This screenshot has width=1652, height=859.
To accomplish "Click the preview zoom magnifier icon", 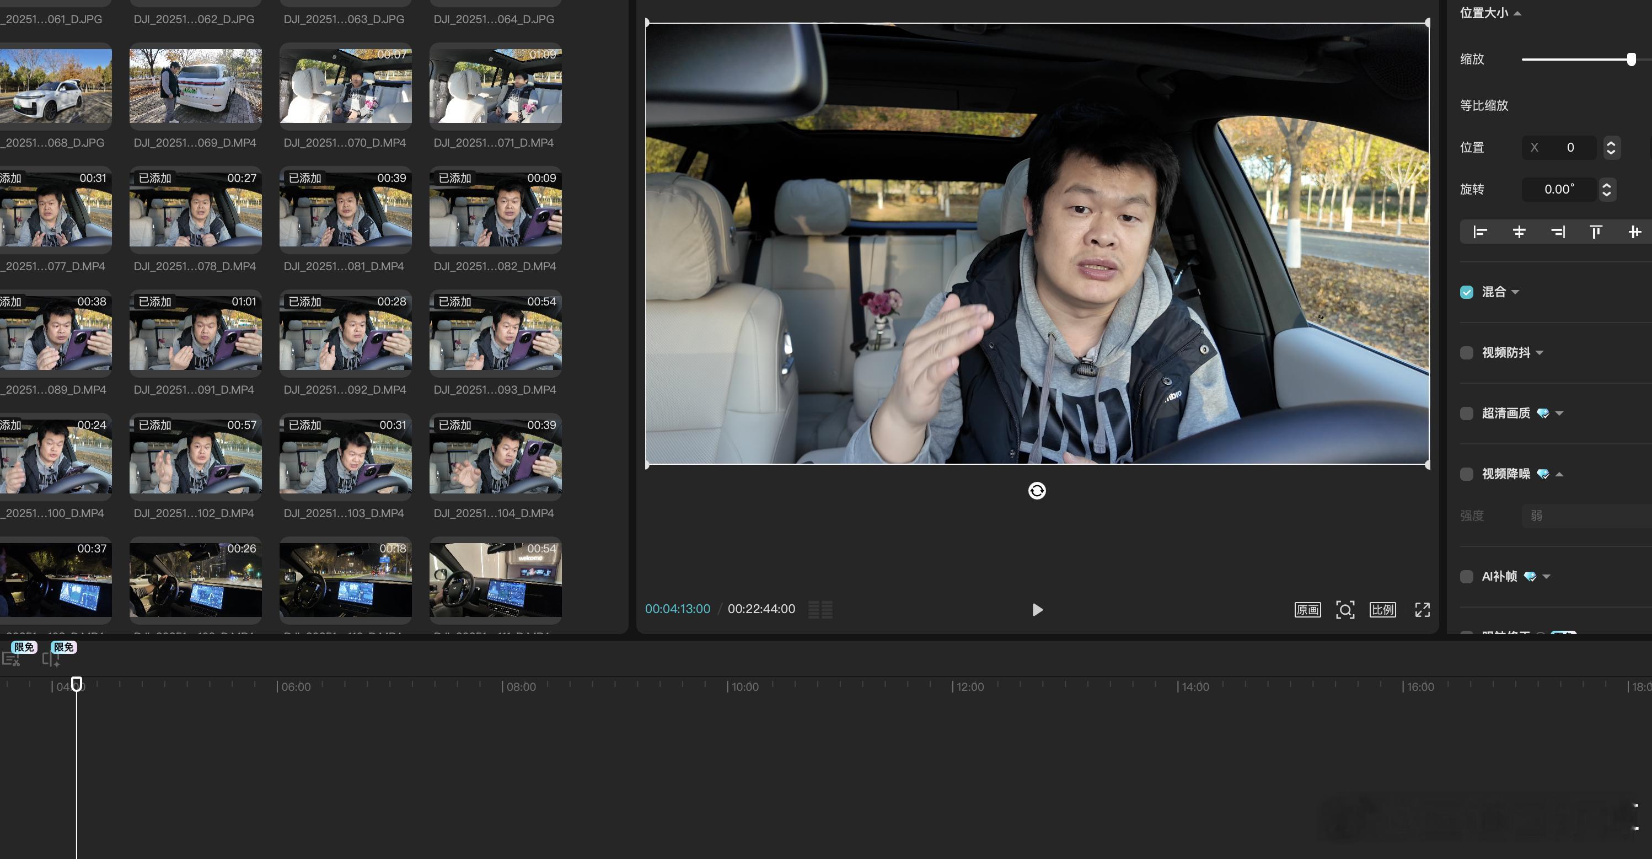I will tap(1345, 610).
